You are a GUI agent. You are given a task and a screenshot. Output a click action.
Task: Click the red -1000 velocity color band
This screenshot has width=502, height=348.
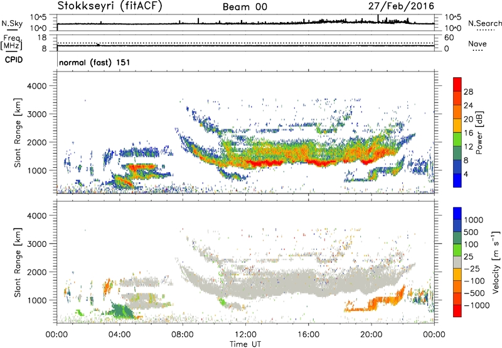point(457,311)
